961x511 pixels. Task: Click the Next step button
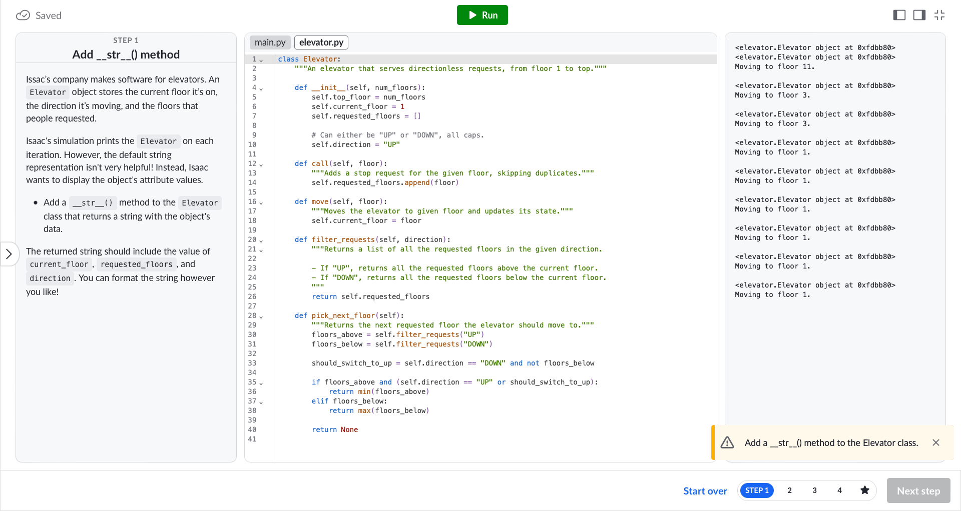[x=918, y=491]
